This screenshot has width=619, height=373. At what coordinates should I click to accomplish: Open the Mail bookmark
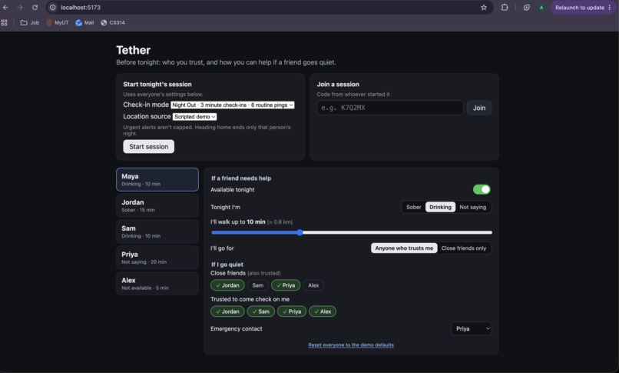[84, 23]
